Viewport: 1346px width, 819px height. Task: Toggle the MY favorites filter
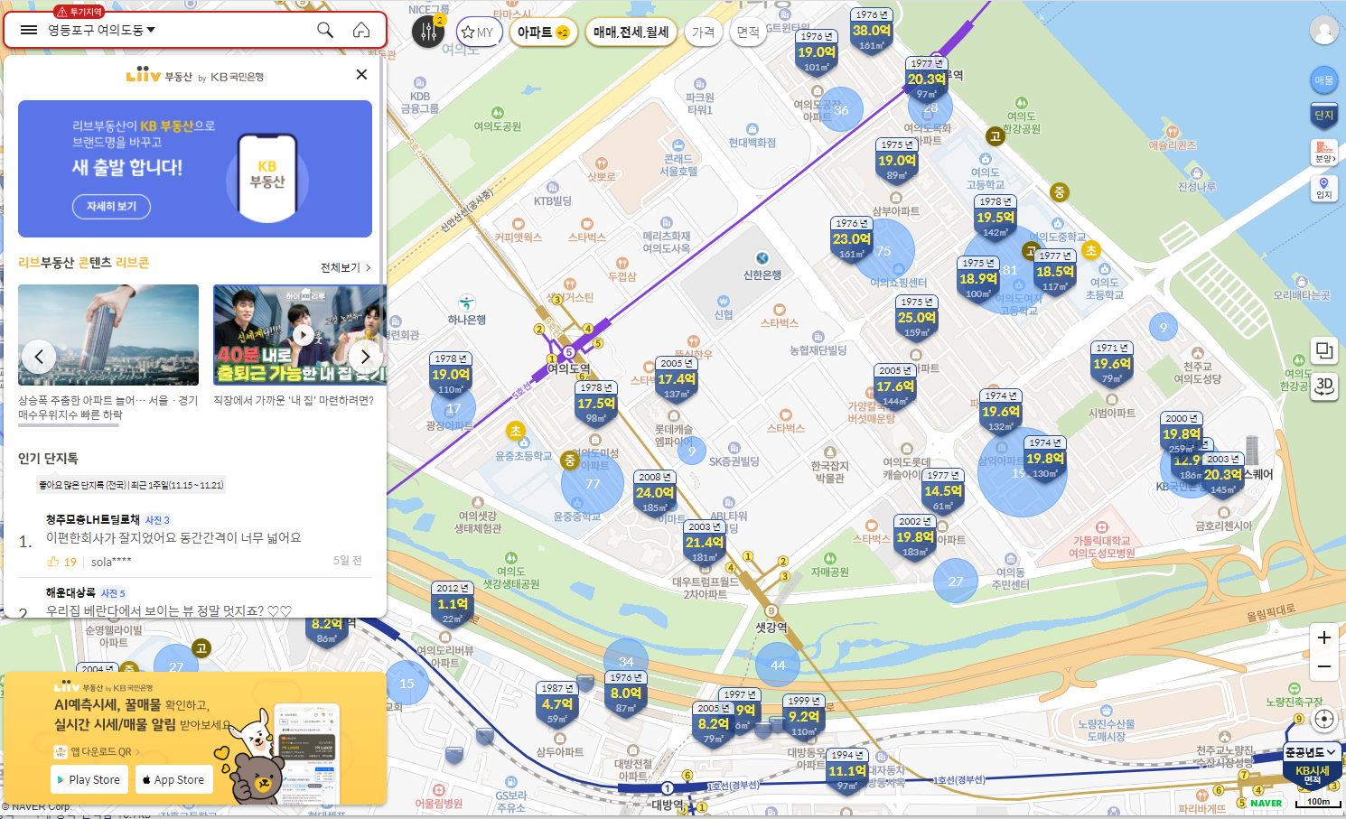click(x=478, y=33)
